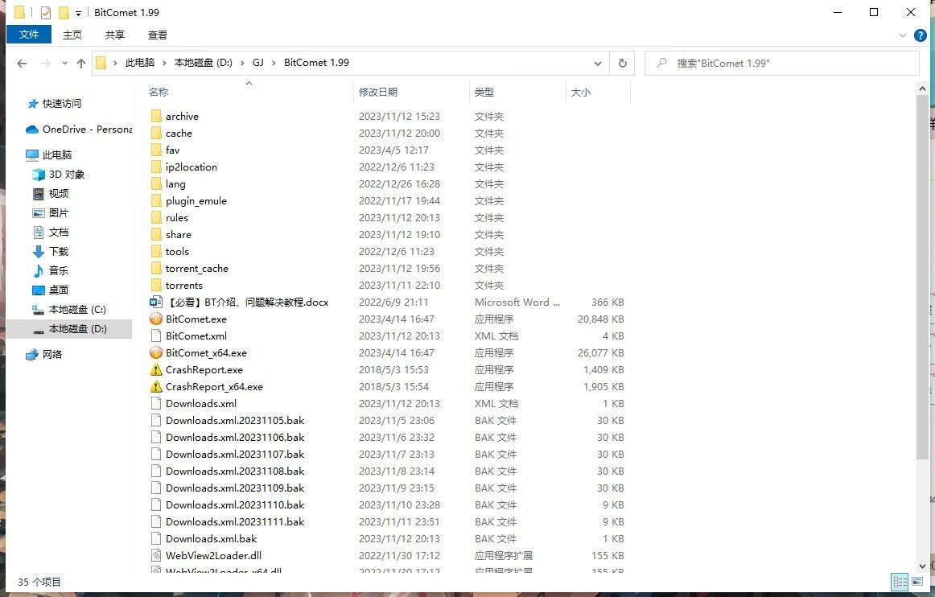The image size is (935, 597).
Task: Select the ip2location folder
Action: pyautogui.click(x=192, y=167)
